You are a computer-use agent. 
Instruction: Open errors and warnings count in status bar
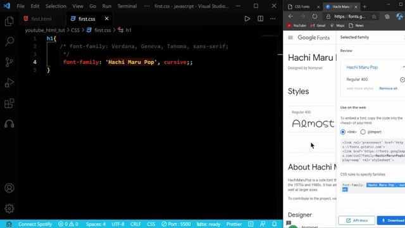68,224
